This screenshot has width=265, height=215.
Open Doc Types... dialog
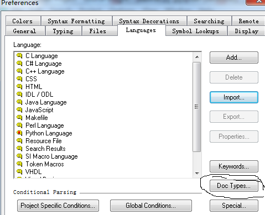point(234,186)
